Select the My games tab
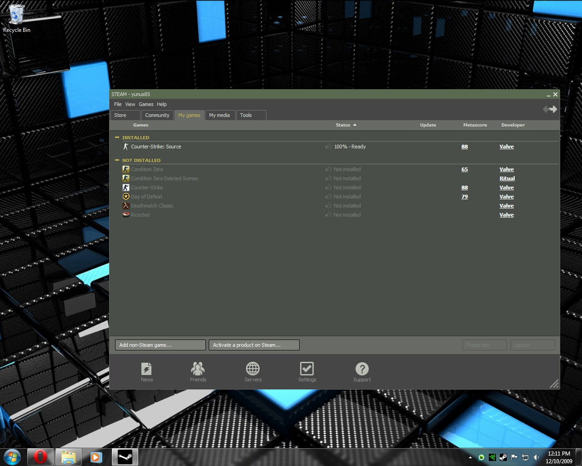Image resolution: width=582 pixels, height=466 pixels. coord(189,115)
